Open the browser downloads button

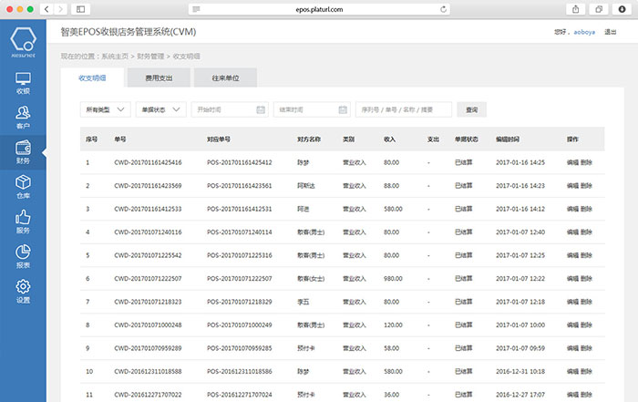(623, 9)
